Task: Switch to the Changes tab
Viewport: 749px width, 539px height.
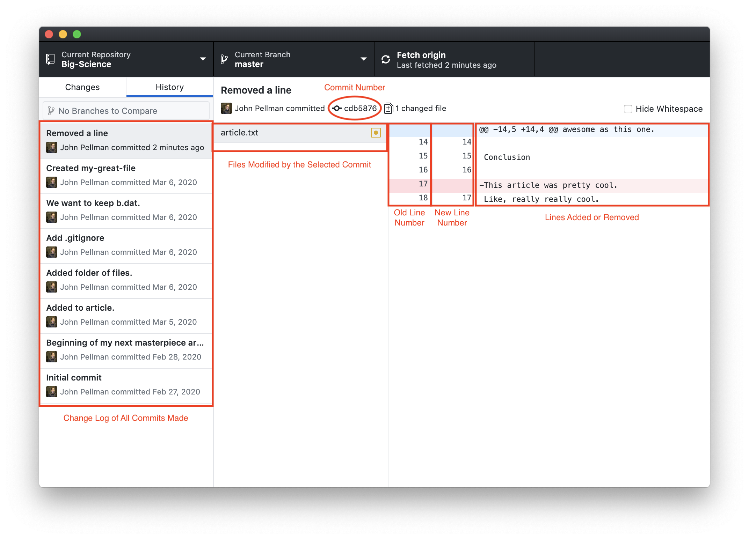Action: coord(82,88)
